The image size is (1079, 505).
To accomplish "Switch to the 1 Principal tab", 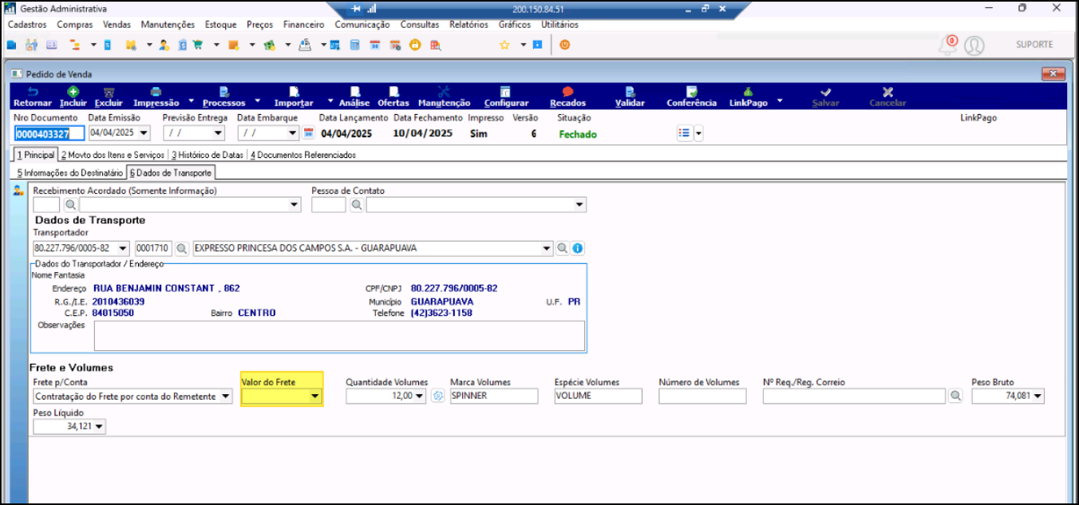I will click(36, 155).
